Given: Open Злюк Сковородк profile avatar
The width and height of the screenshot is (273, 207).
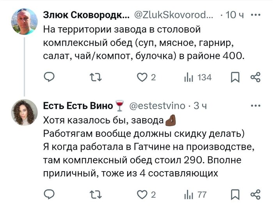Looking at the screenshot, I should point(24,22).
